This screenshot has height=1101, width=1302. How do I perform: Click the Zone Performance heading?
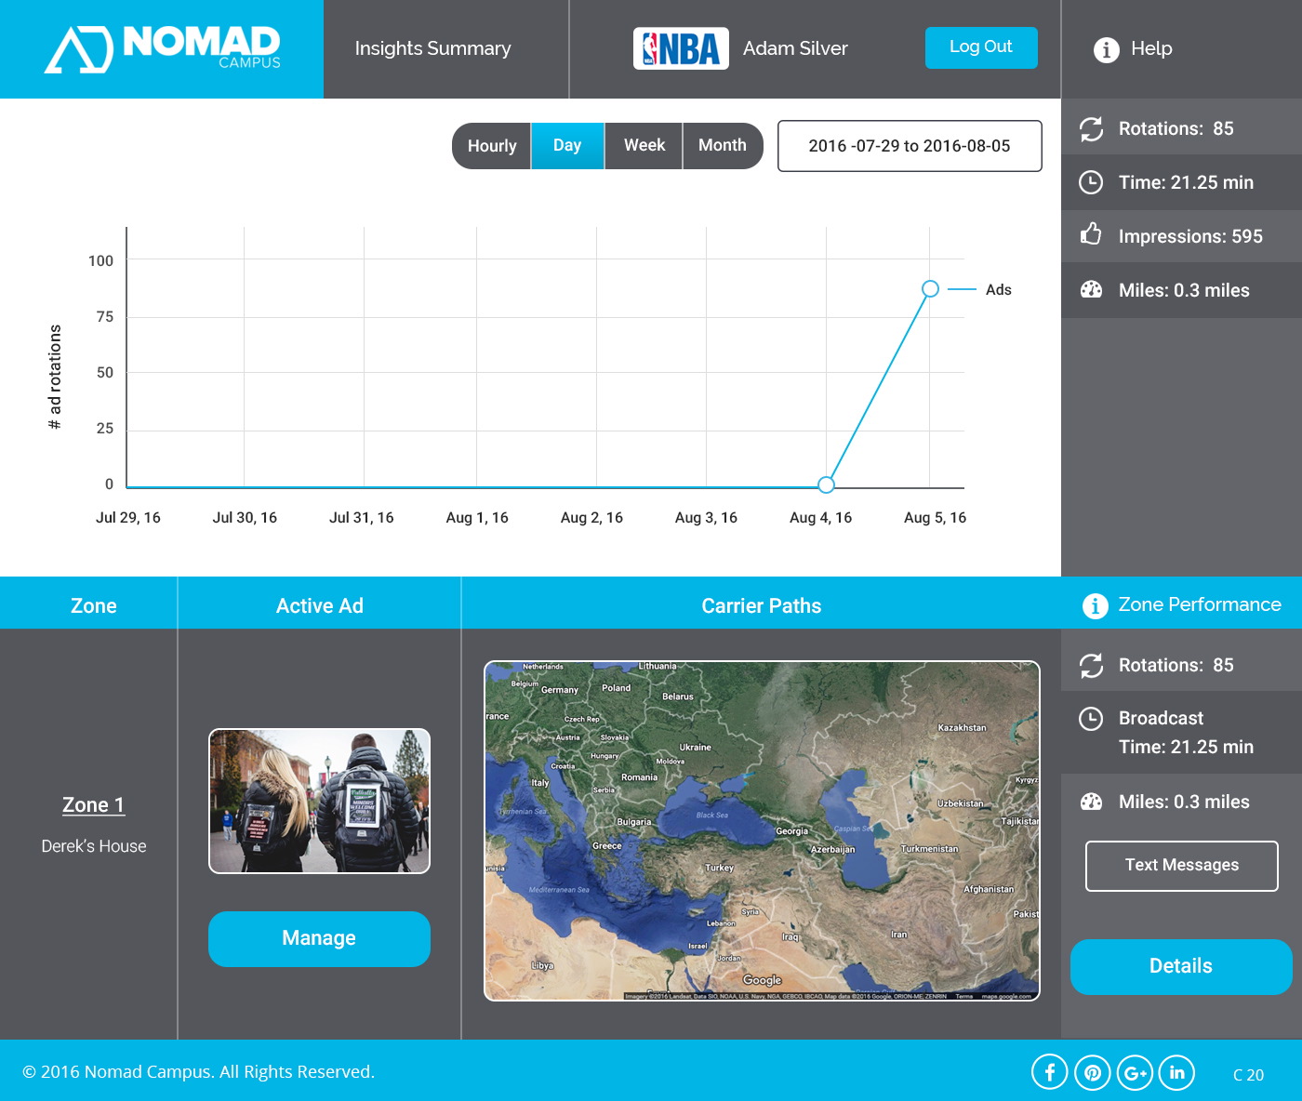click(1200, 604)
